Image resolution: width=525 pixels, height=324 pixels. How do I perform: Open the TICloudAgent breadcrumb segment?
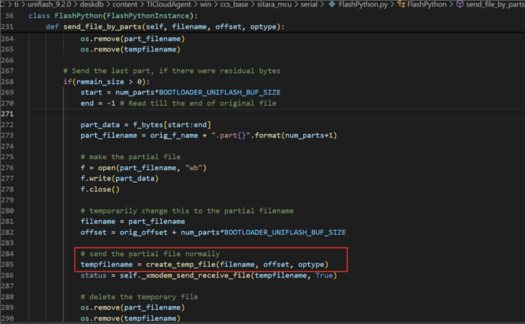click(168, 4)
